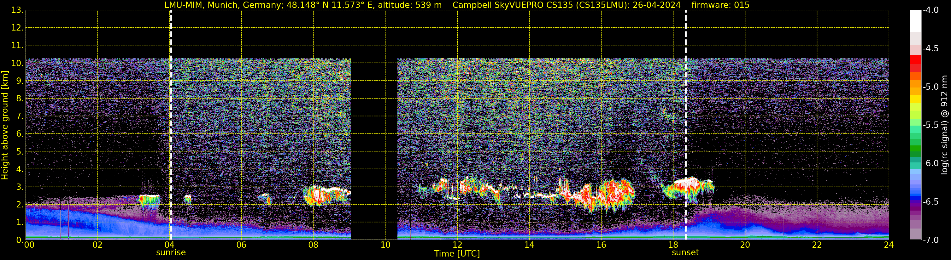951x260 pixels.
Task: Click the 'Height above ground [km]' axis title
Action: 4,125
